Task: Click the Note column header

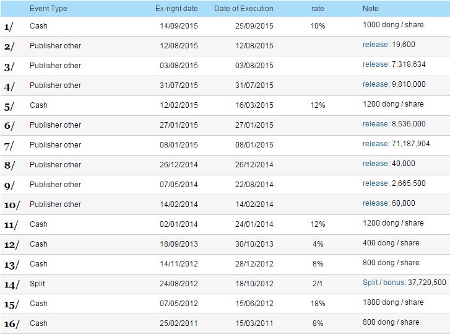Action: click(x=371, y=9)
